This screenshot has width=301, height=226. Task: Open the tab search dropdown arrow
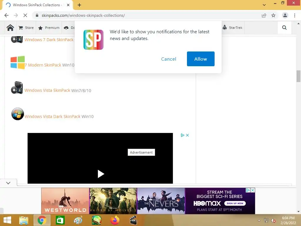point(264,5)
